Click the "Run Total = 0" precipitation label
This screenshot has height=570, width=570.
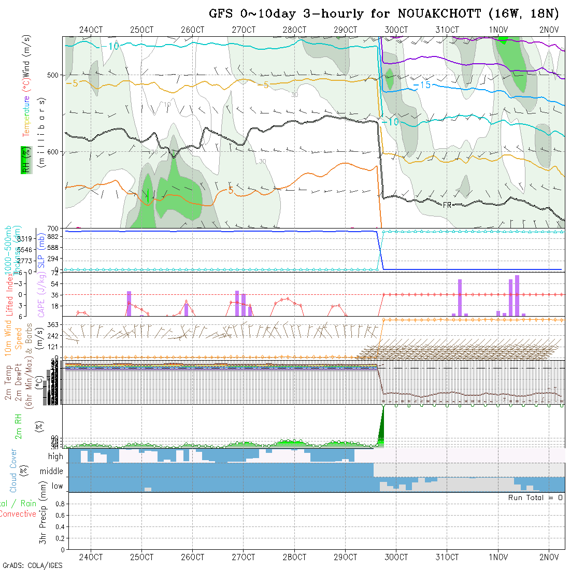535,497
